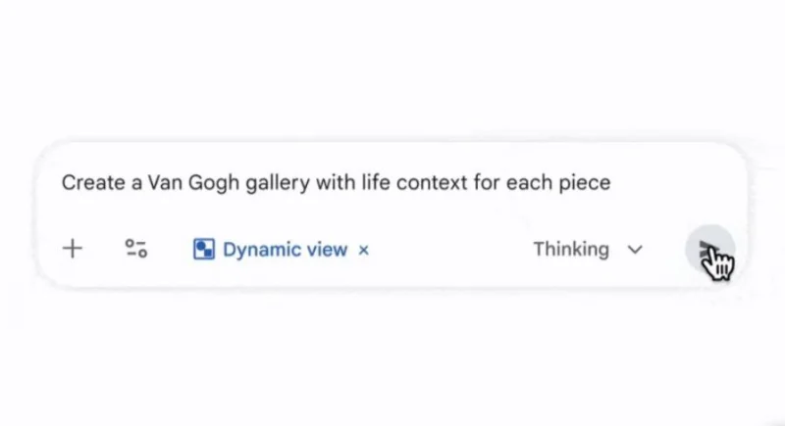Screen dimensions: 785x426
Task: Place cursor on the word "gallery"
Action: click(x=278, y=183)
